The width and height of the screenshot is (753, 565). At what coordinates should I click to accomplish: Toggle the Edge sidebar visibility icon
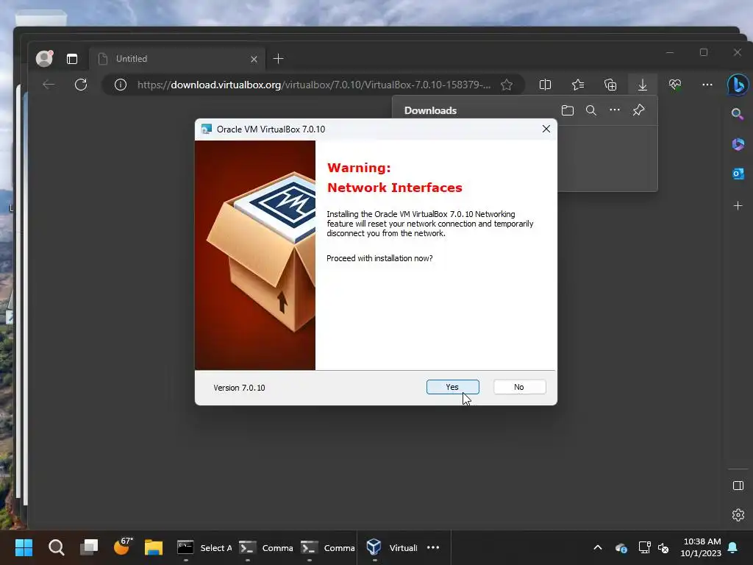pyautogui.click(x=738, y=486)
